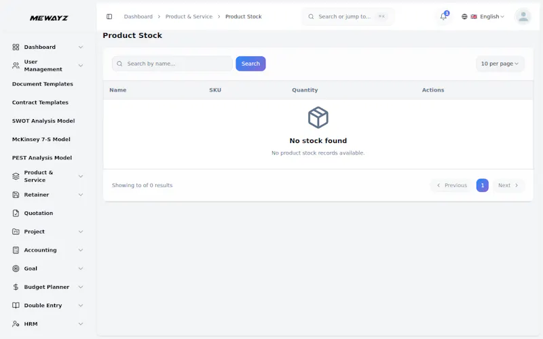Expand the Budget Planner chevron
The image size is (543, 339).
81,287
